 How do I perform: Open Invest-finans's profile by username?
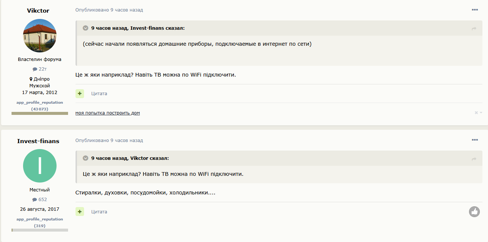(x=38, y=141)
